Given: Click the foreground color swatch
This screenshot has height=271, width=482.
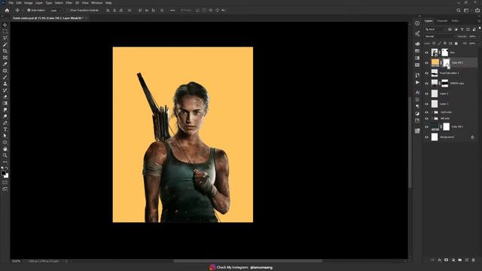Looking at the screenshot, I should point(3,173).
